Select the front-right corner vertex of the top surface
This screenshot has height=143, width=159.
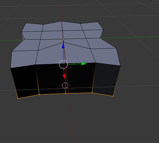[x=120, y=66]
